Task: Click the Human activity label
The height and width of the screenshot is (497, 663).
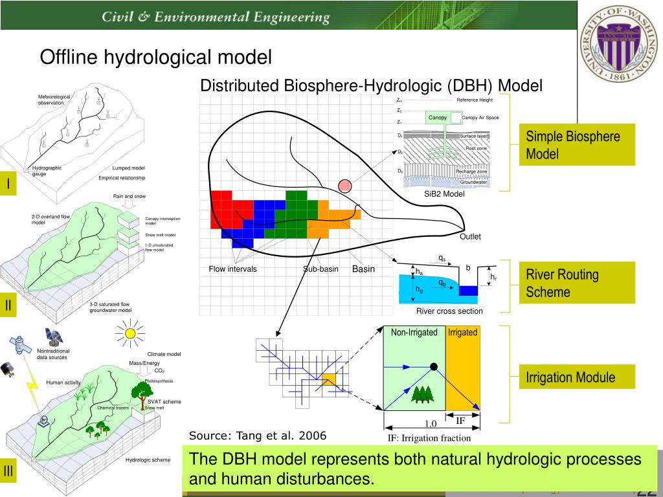Action: 63,382
